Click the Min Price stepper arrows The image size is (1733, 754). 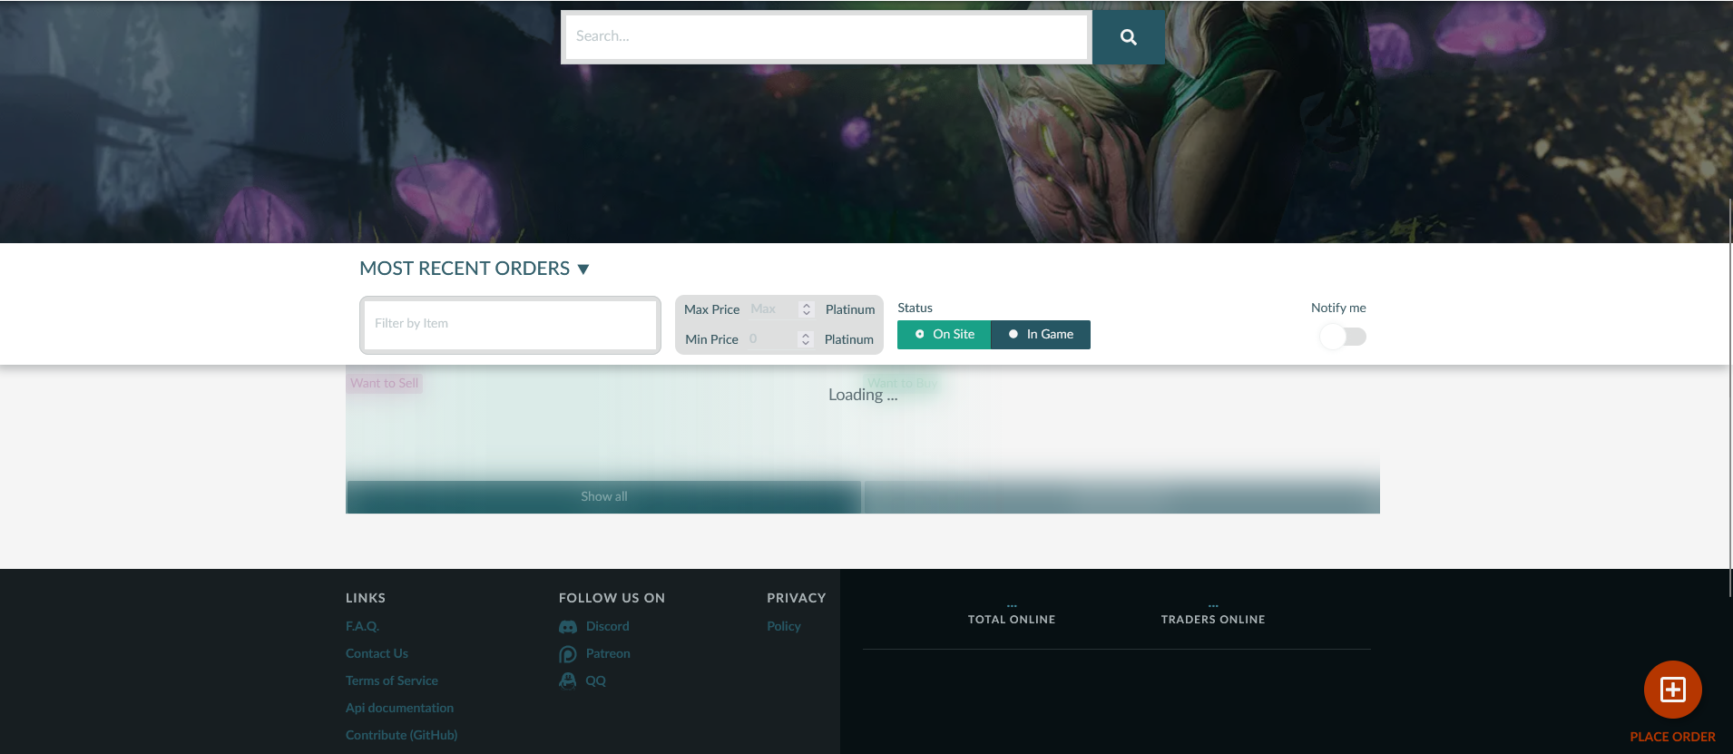(x=805, y=339)
